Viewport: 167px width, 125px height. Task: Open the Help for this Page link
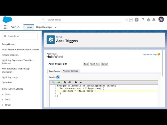(150, 55)
